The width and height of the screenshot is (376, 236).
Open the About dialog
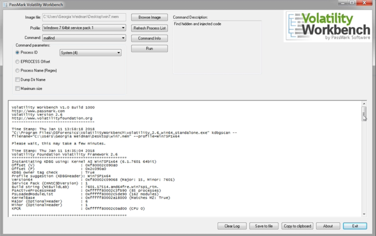(328, 226)
